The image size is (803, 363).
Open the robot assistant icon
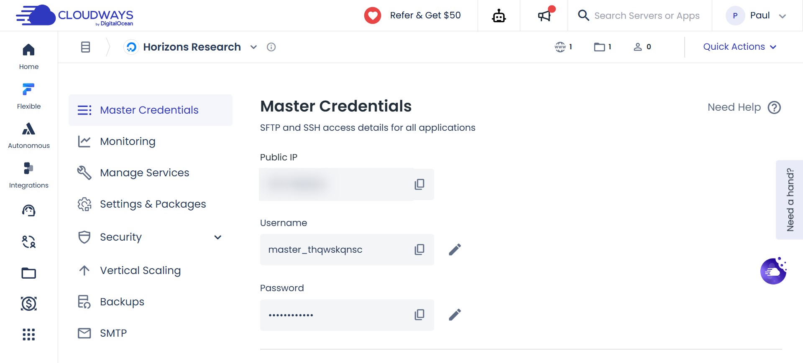[499, 16]
